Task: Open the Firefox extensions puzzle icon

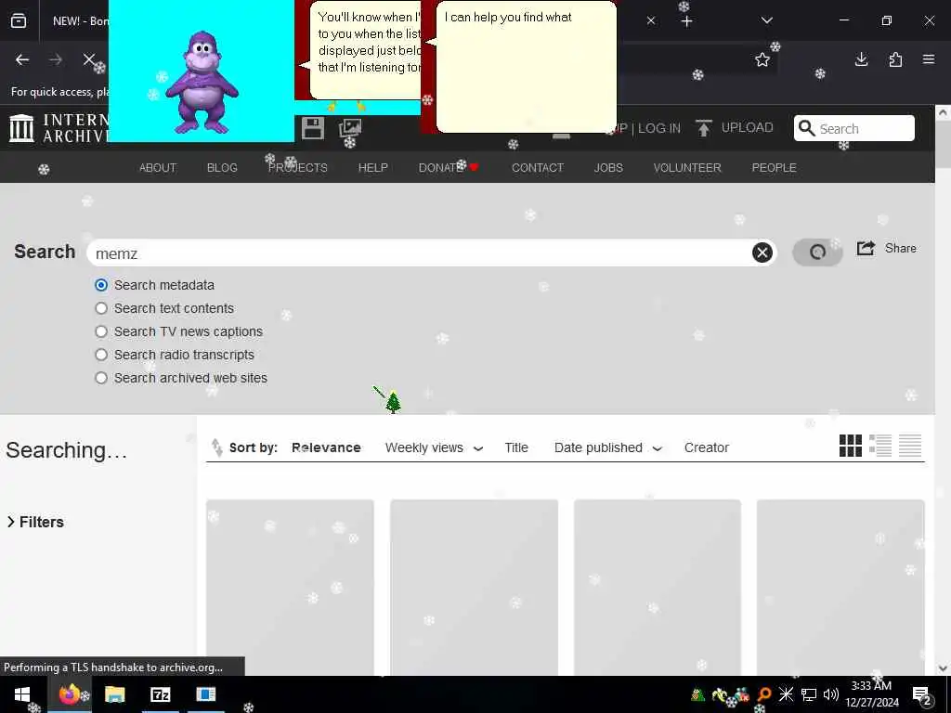Action: click(x=895, y=59)
